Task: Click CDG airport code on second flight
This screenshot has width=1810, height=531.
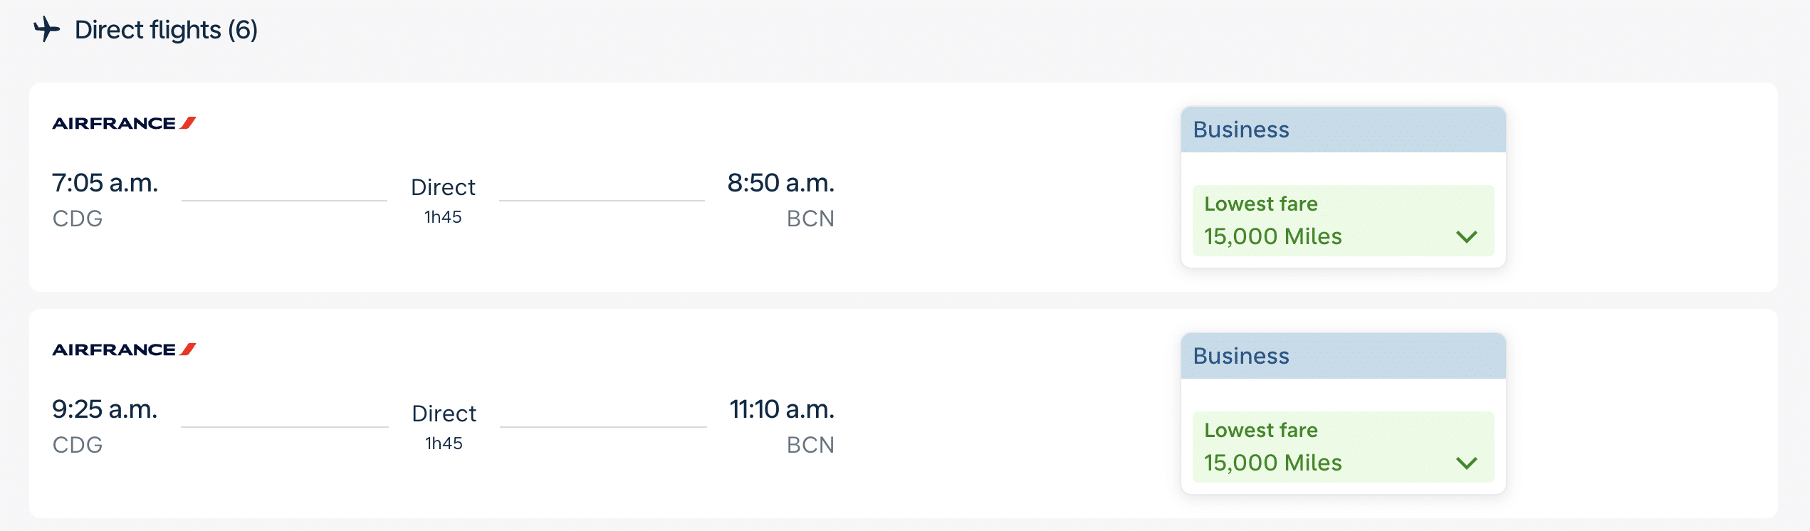Action: [78, 445]
